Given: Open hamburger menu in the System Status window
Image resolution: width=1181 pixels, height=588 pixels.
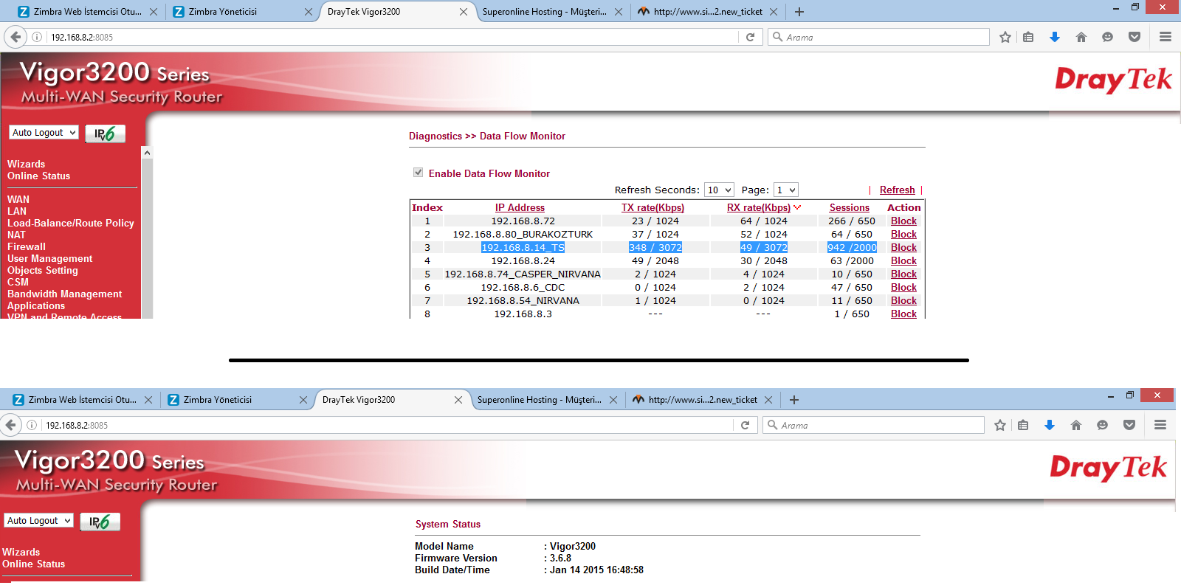Looking at the screenshot, I should [1160, 425].
